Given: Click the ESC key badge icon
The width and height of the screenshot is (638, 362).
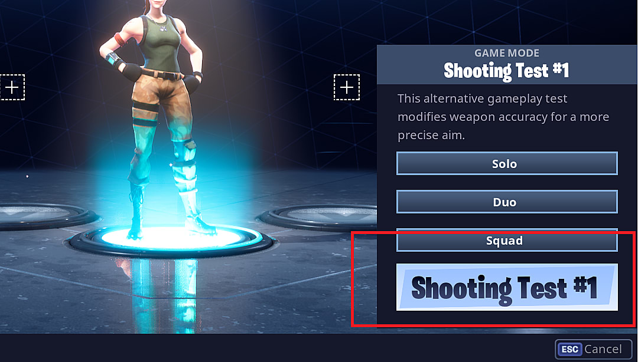Looking at the screenshot, I should click(x=569, y=349).
